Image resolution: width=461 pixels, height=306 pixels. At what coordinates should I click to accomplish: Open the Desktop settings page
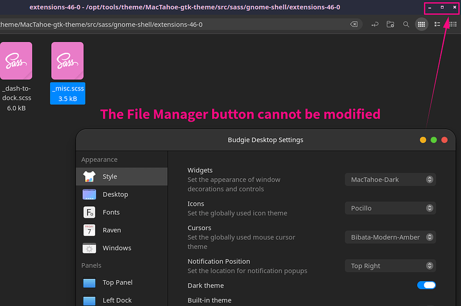pyautogui.click(x=122, y=194)
